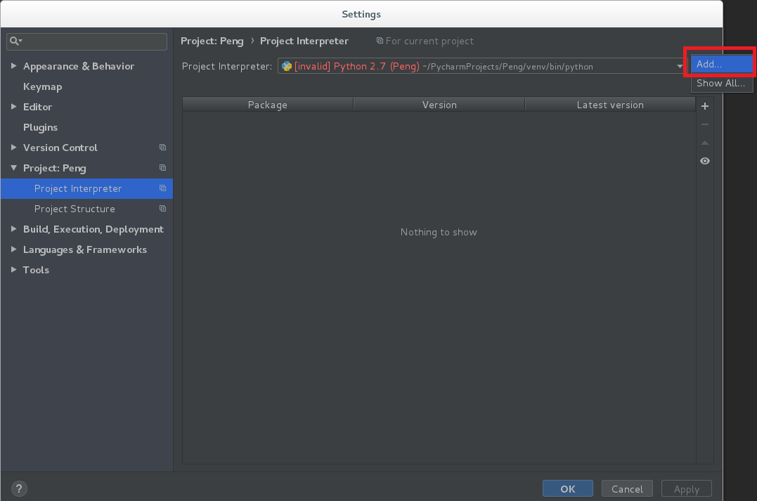The height and width of the screenshot is (501, 757).
Task: Click the minus icon to uninstall package
Action: (705, 124)
